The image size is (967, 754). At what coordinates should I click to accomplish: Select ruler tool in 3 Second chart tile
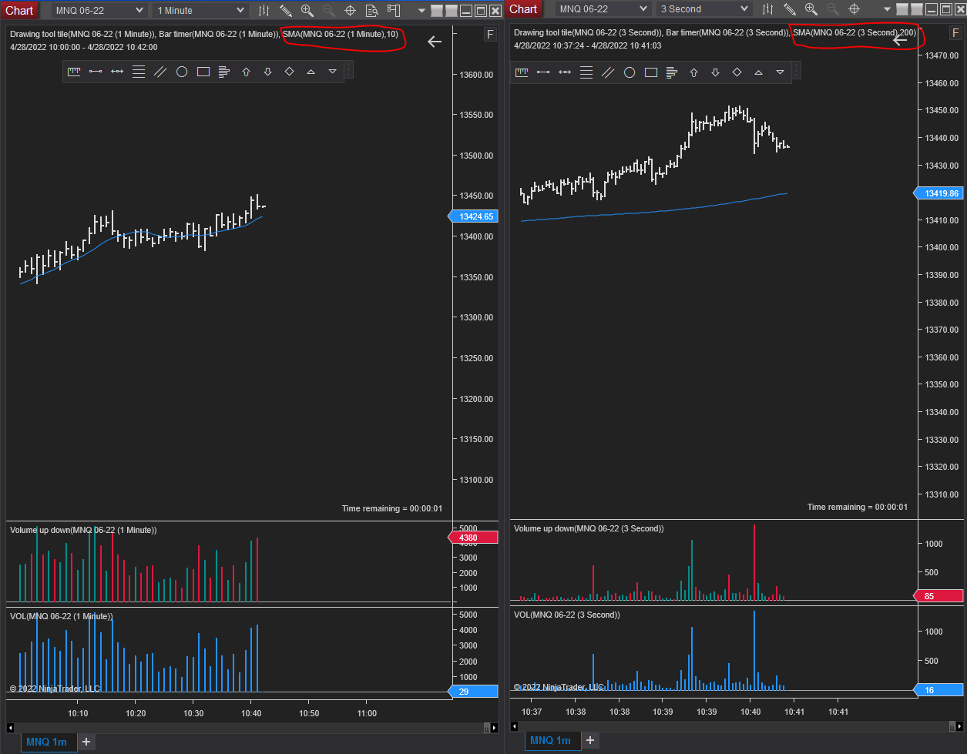point(522,72)
